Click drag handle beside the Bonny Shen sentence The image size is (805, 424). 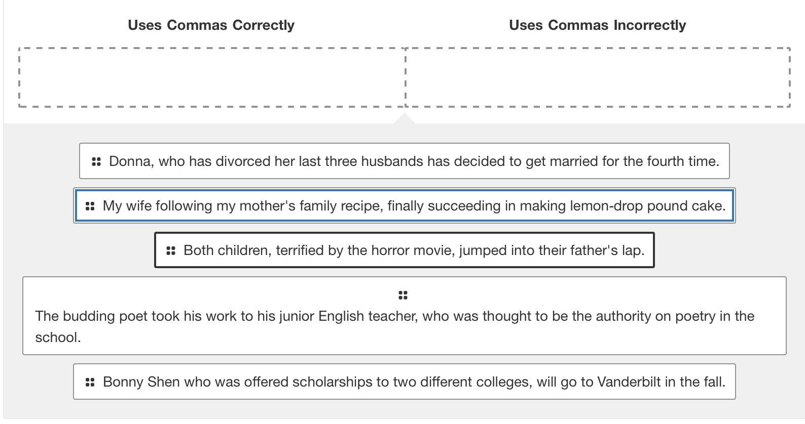click(90, 382)
